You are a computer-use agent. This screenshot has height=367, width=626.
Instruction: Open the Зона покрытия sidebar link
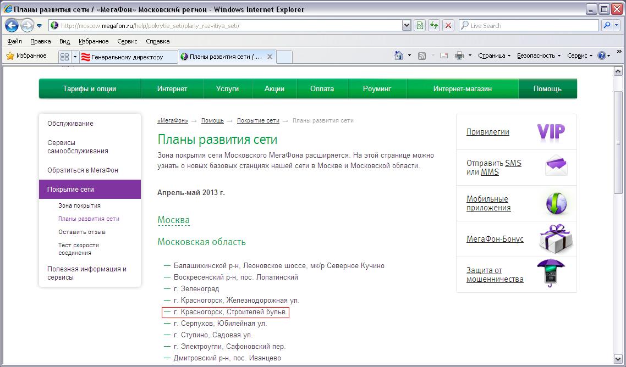[x=79, y=205]
